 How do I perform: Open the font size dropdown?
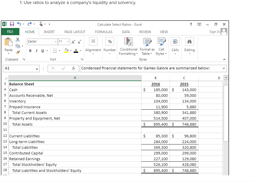pyautogui.click(x=67, y=41)
